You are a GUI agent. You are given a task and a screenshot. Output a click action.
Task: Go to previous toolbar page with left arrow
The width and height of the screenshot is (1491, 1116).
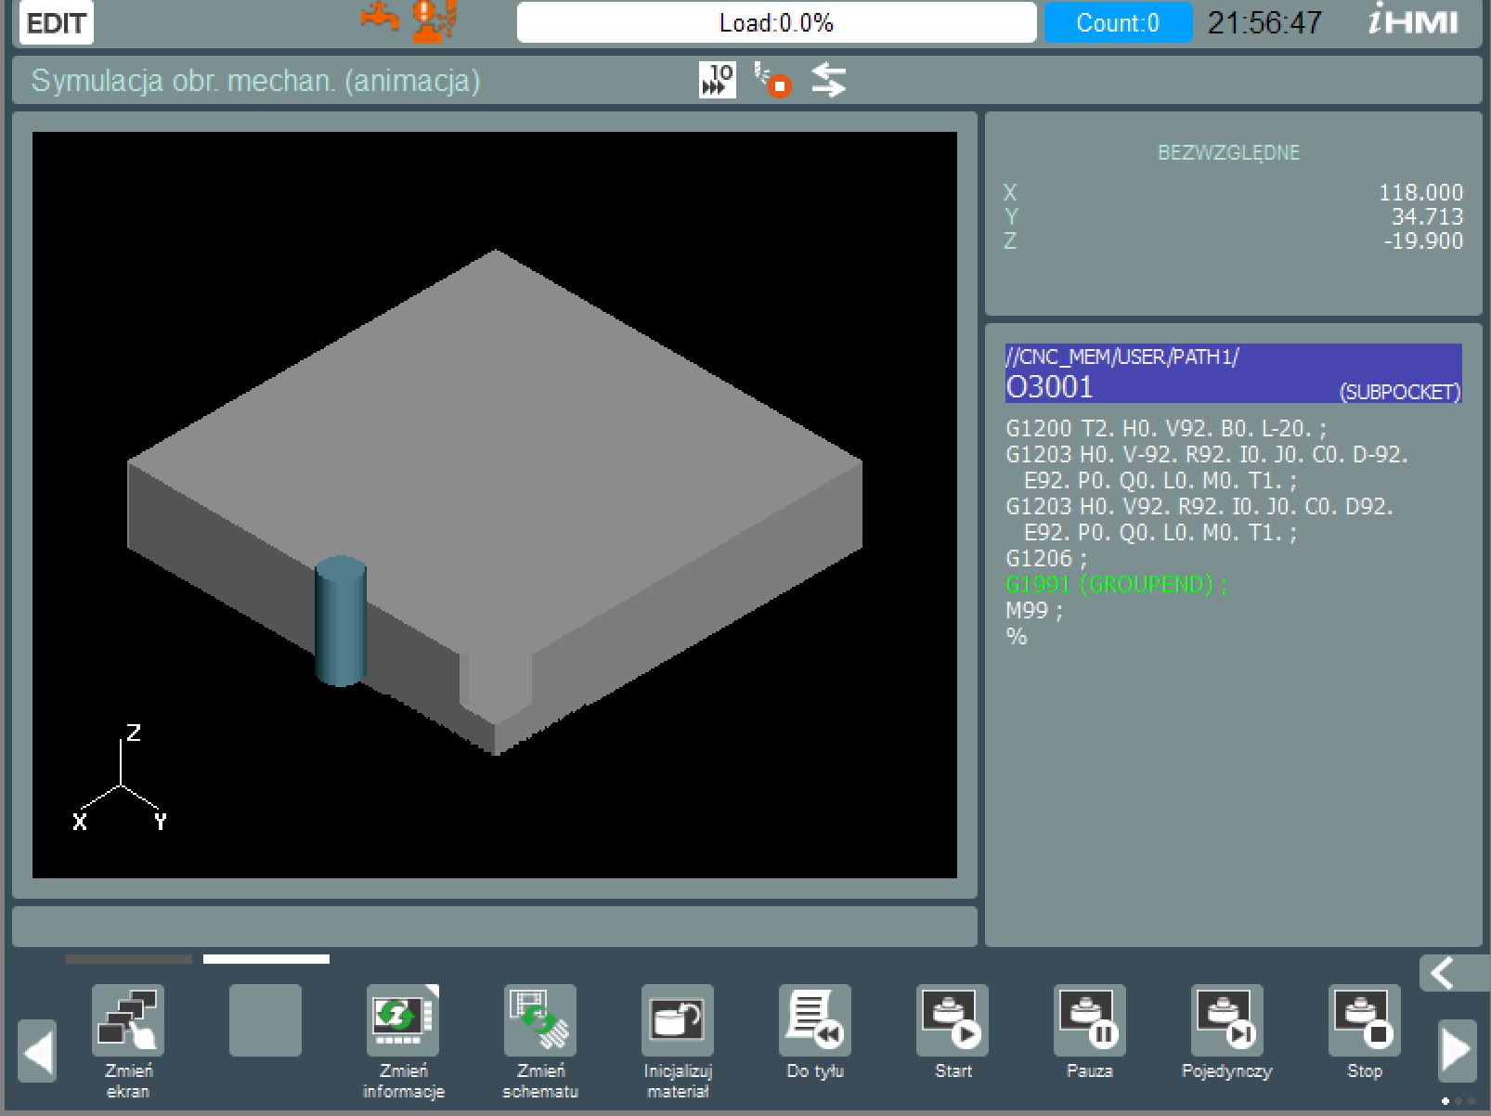[37, 1049]
